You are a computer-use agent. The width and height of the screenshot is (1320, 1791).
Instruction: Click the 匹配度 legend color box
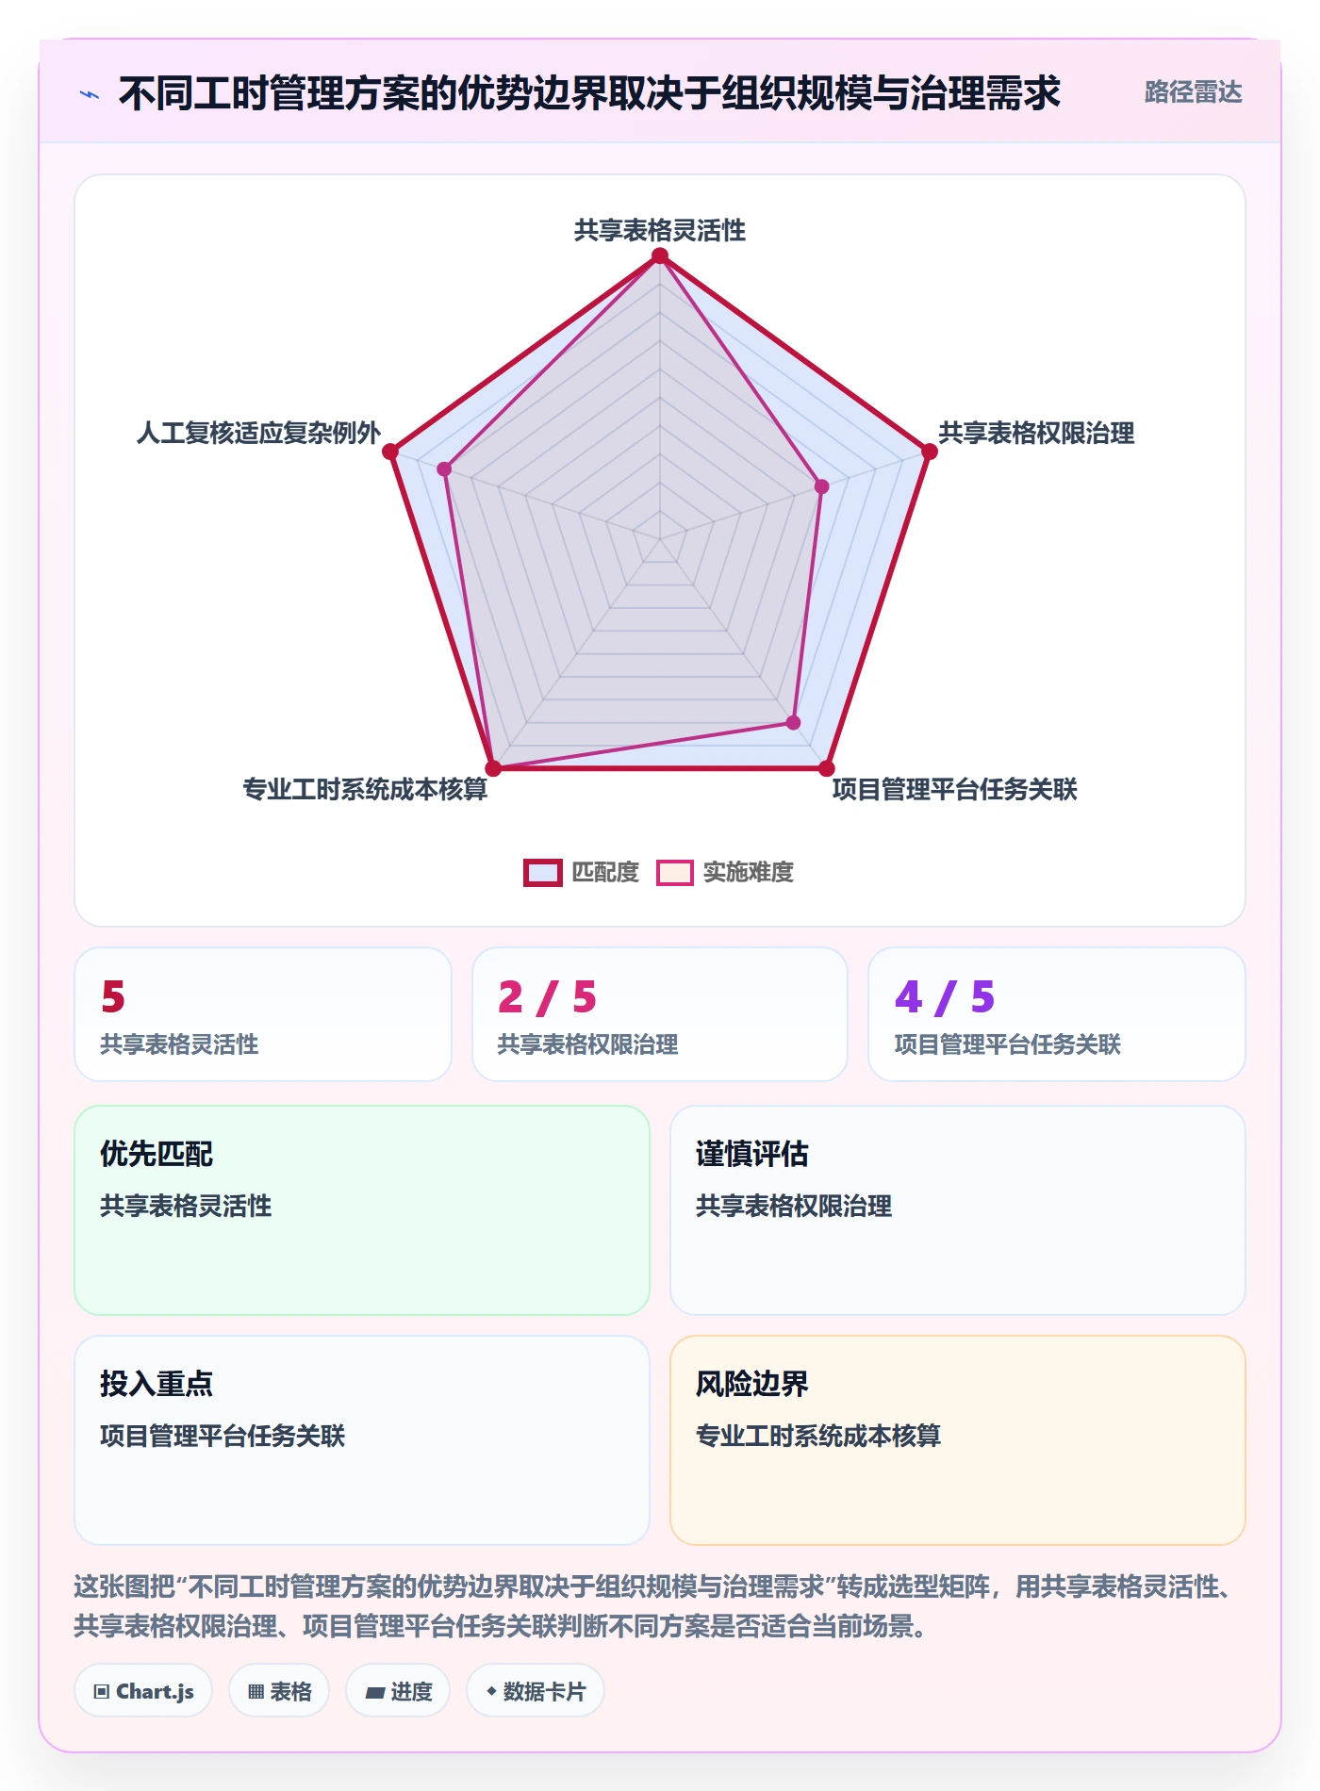[543, 872]
